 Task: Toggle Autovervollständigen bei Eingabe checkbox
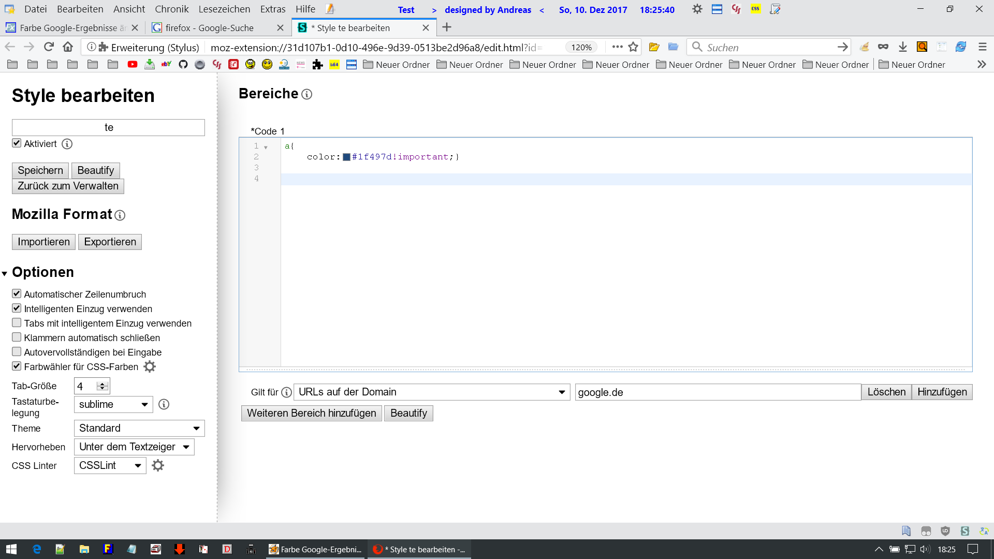pos(17,352)
